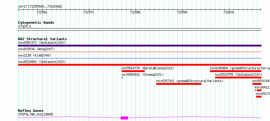The height and width of the screenshot is (121, 270).
Task: Click the nsv5514778 (ByrskaBishop2022) label
Action: pos(148,68)
